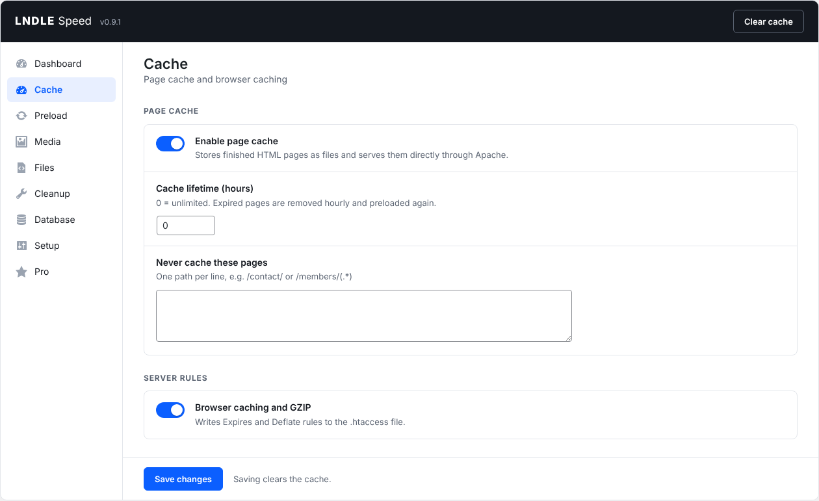Click the Save changes button
Image resolution: width=819 pixels, height=501 pixels.
183,479
